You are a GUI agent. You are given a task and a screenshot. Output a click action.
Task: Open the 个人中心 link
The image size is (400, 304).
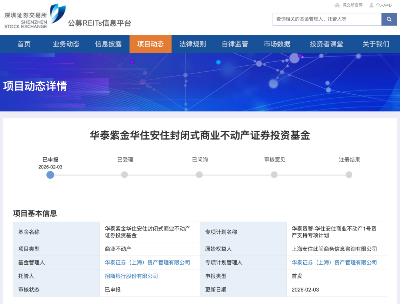click(x=384, y=5)
